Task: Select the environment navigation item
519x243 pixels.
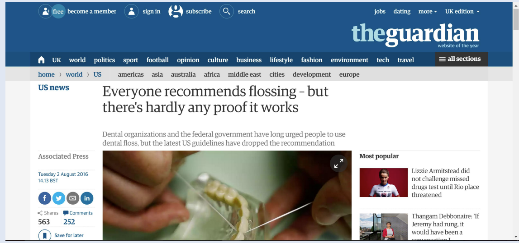Action: 349,60
